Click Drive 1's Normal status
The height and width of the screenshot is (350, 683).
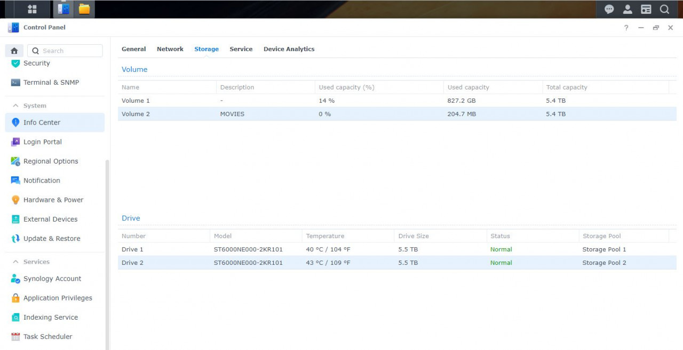tap(501, 249)
